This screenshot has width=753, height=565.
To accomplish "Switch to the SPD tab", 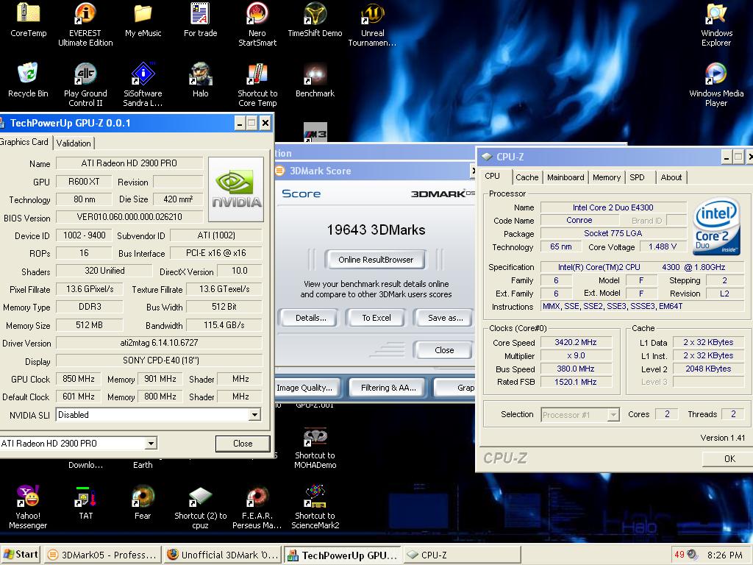I will click(x=638, y=177).
